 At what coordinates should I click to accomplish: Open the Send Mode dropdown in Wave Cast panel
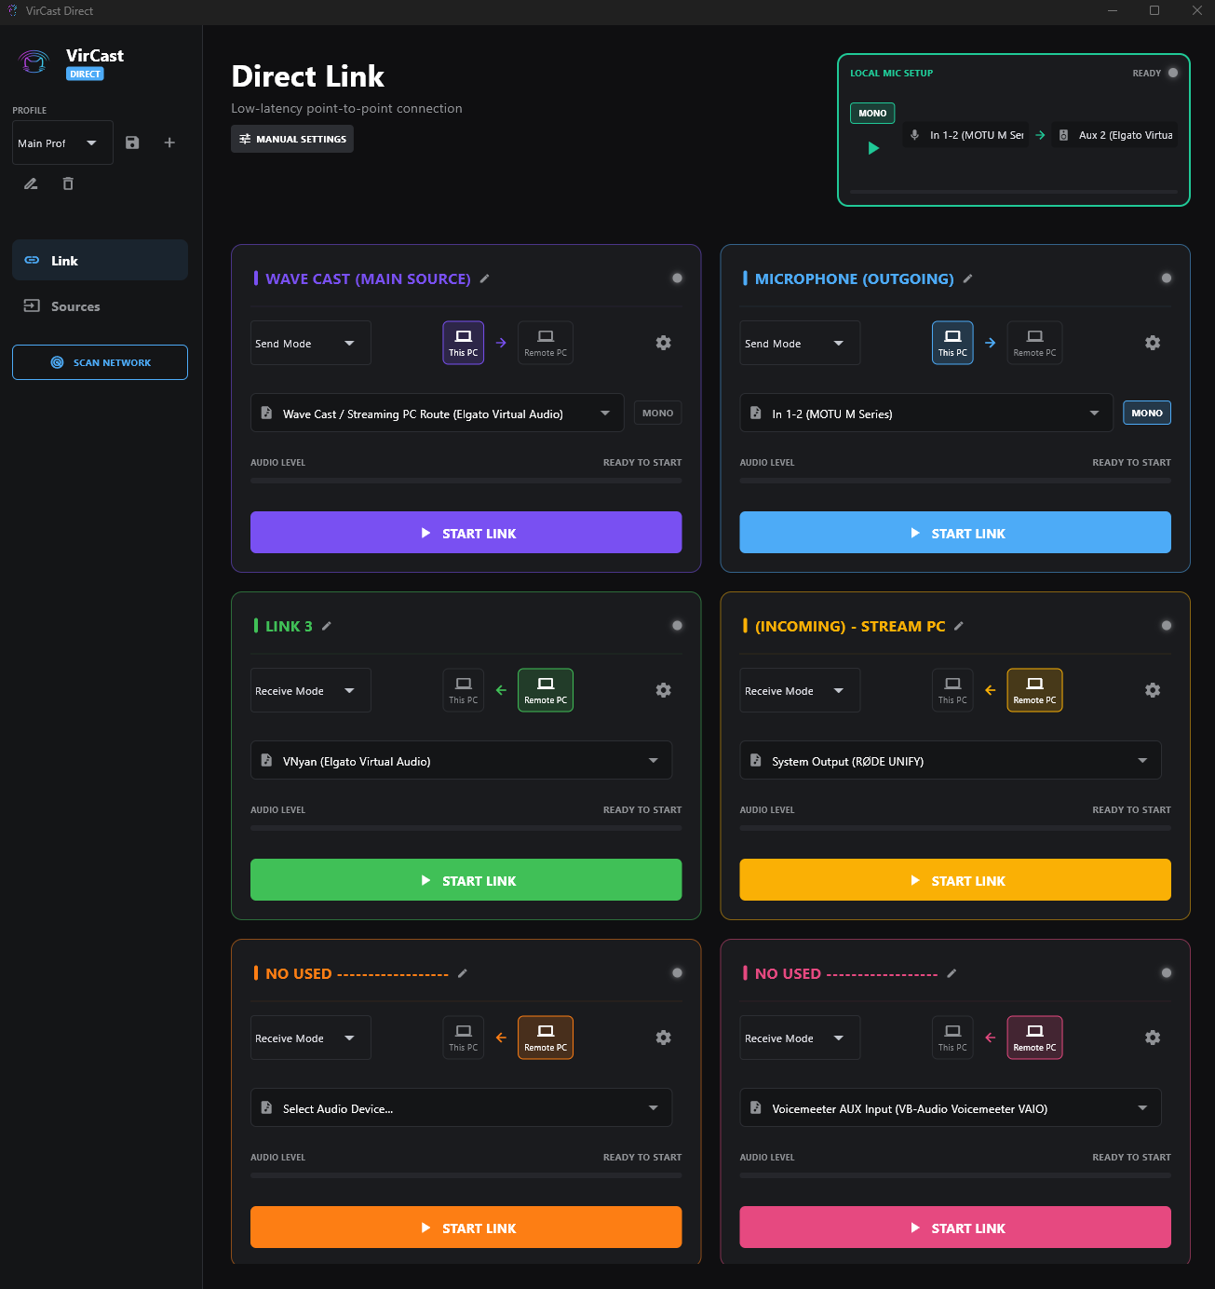click(310, 343)
